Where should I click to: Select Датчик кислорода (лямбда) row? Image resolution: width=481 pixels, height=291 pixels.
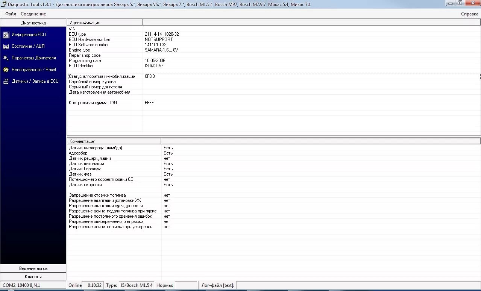click(x=274, y=148)
